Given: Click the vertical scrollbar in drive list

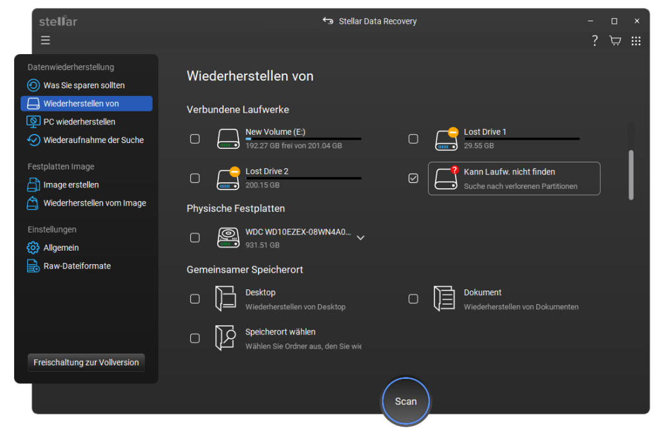Looking at the screenshot, I should (631, 175).
